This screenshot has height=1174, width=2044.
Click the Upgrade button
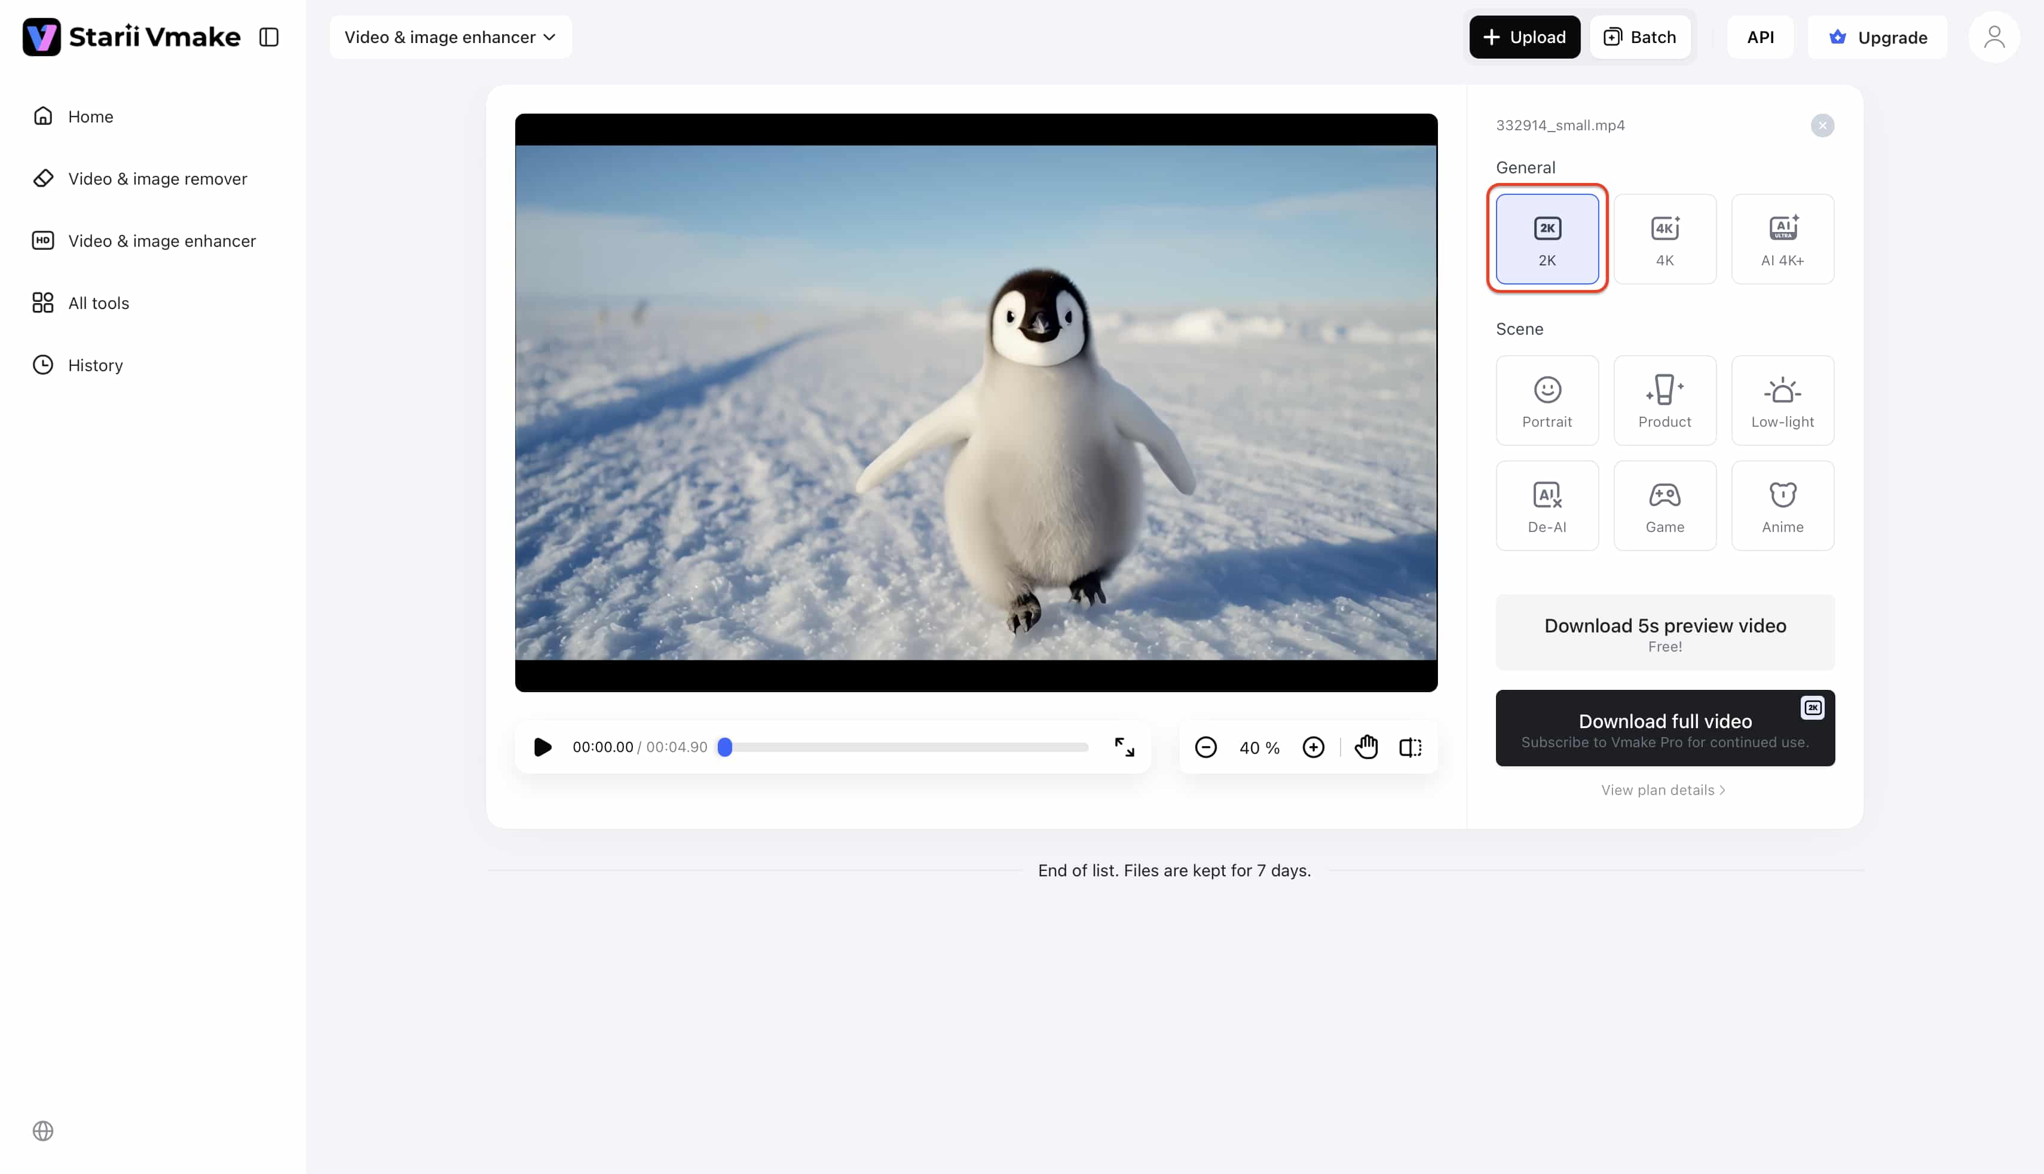1877,37
